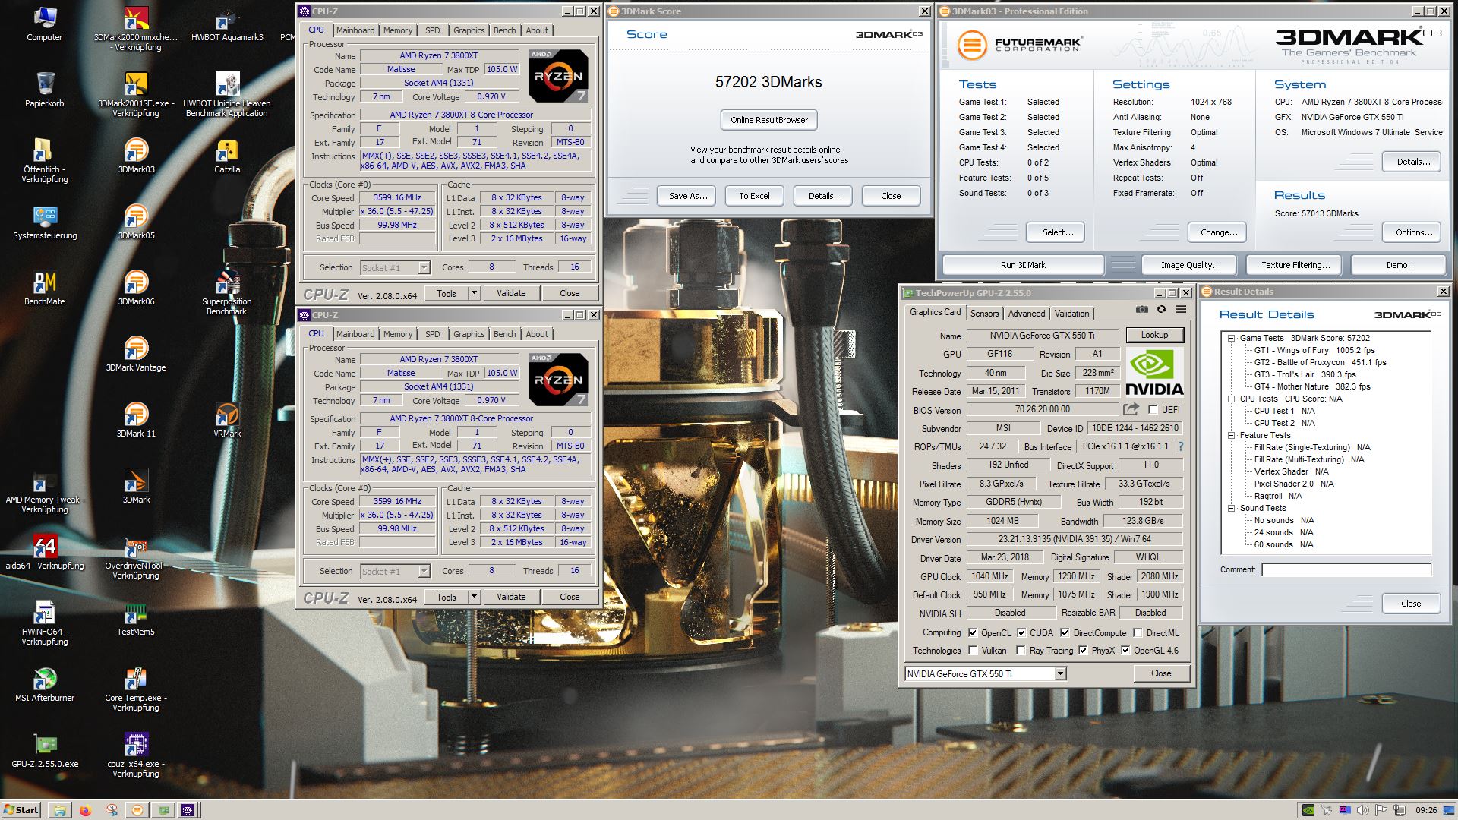
Task: Click the Windows Start button
Action: [21, 810]
